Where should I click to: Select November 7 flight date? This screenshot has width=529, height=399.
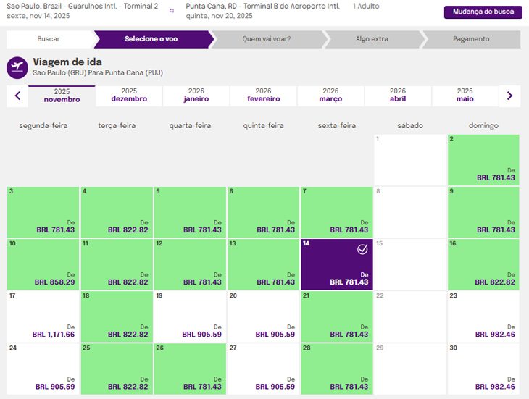pos(337,212)
